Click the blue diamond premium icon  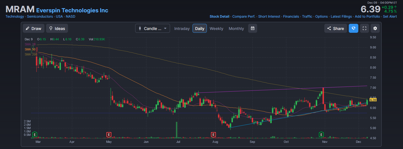pyautogui.click(x=354, y=28)
